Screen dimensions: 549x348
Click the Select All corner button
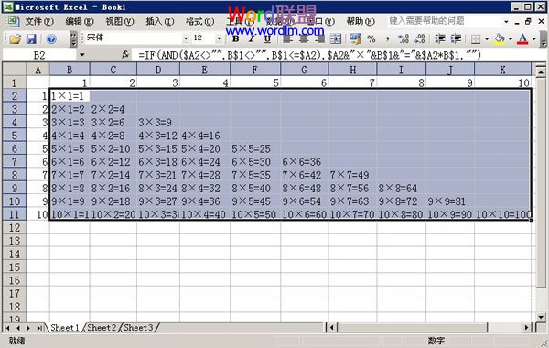pos(15,70)
